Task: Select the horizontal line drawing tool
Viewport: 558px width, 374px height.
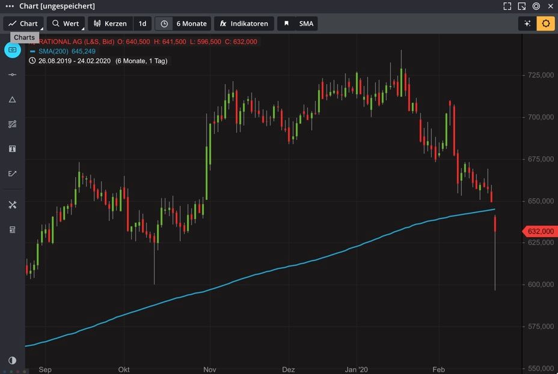Action: tap(12, 74)
